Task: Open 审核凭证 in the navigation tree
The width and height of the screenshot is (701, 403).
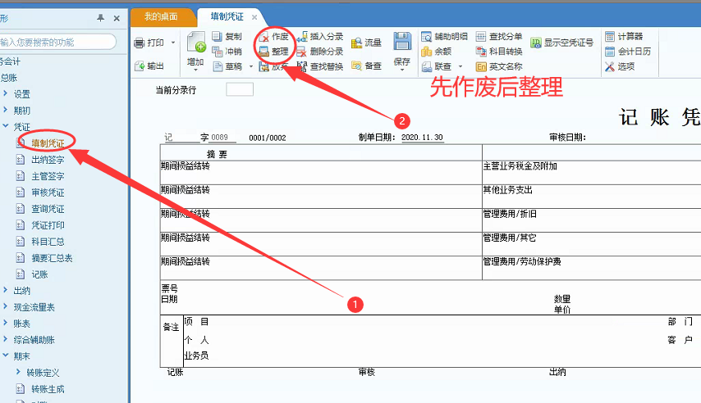Action: [x=48, y=192]
